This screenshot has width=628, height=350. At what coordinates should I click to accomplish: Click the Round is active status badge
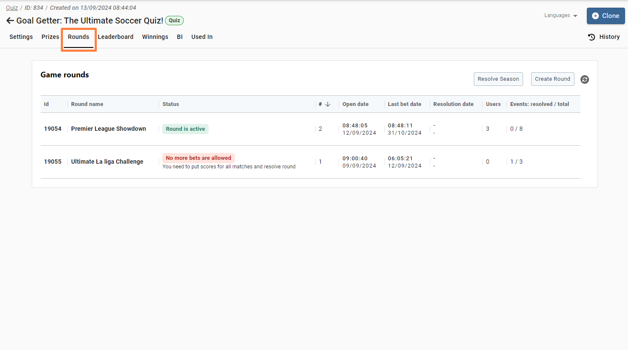point(185,129)
